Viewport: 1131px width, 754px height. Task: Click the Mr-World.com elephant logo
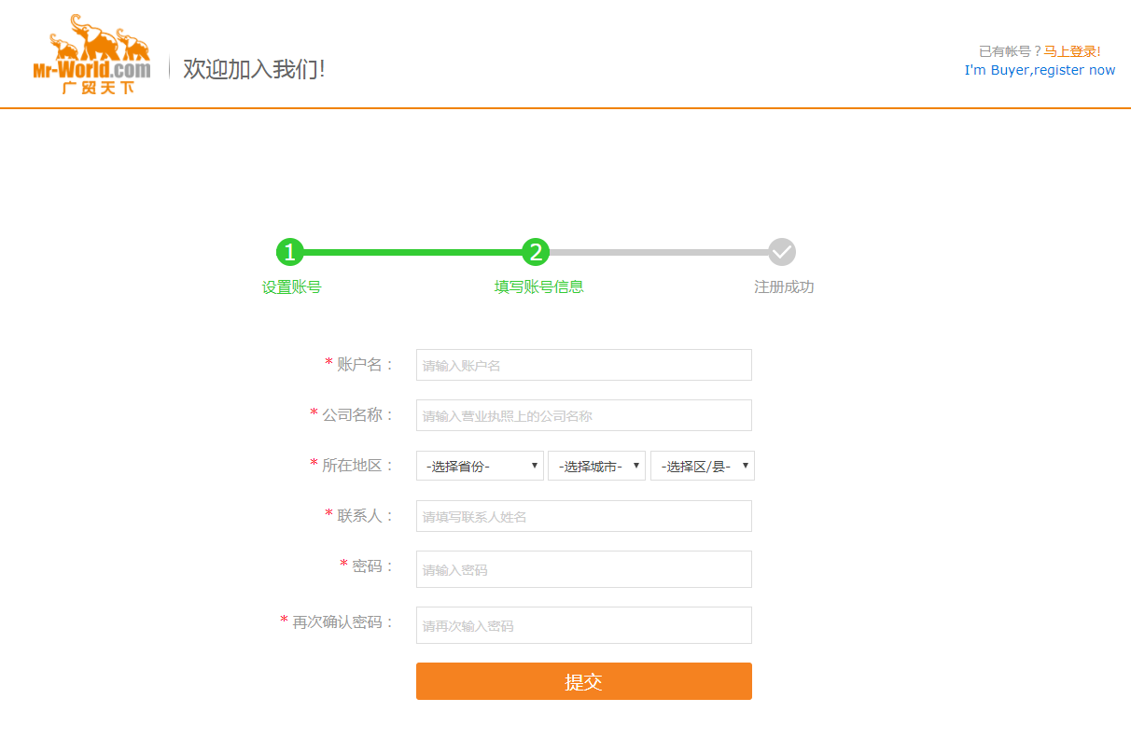(x=91, y=54)
